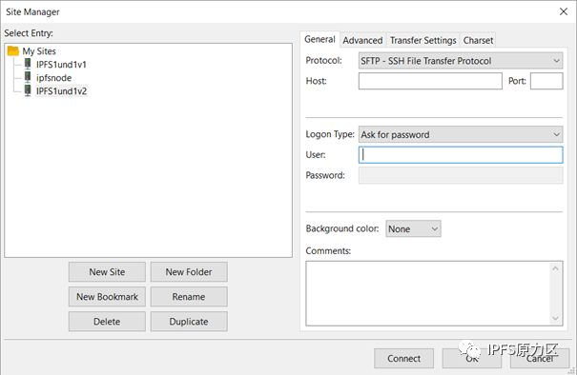Click the New Site button
This screenshot has width=577, height=375.
pyautogui.click(x=107, y=272)
